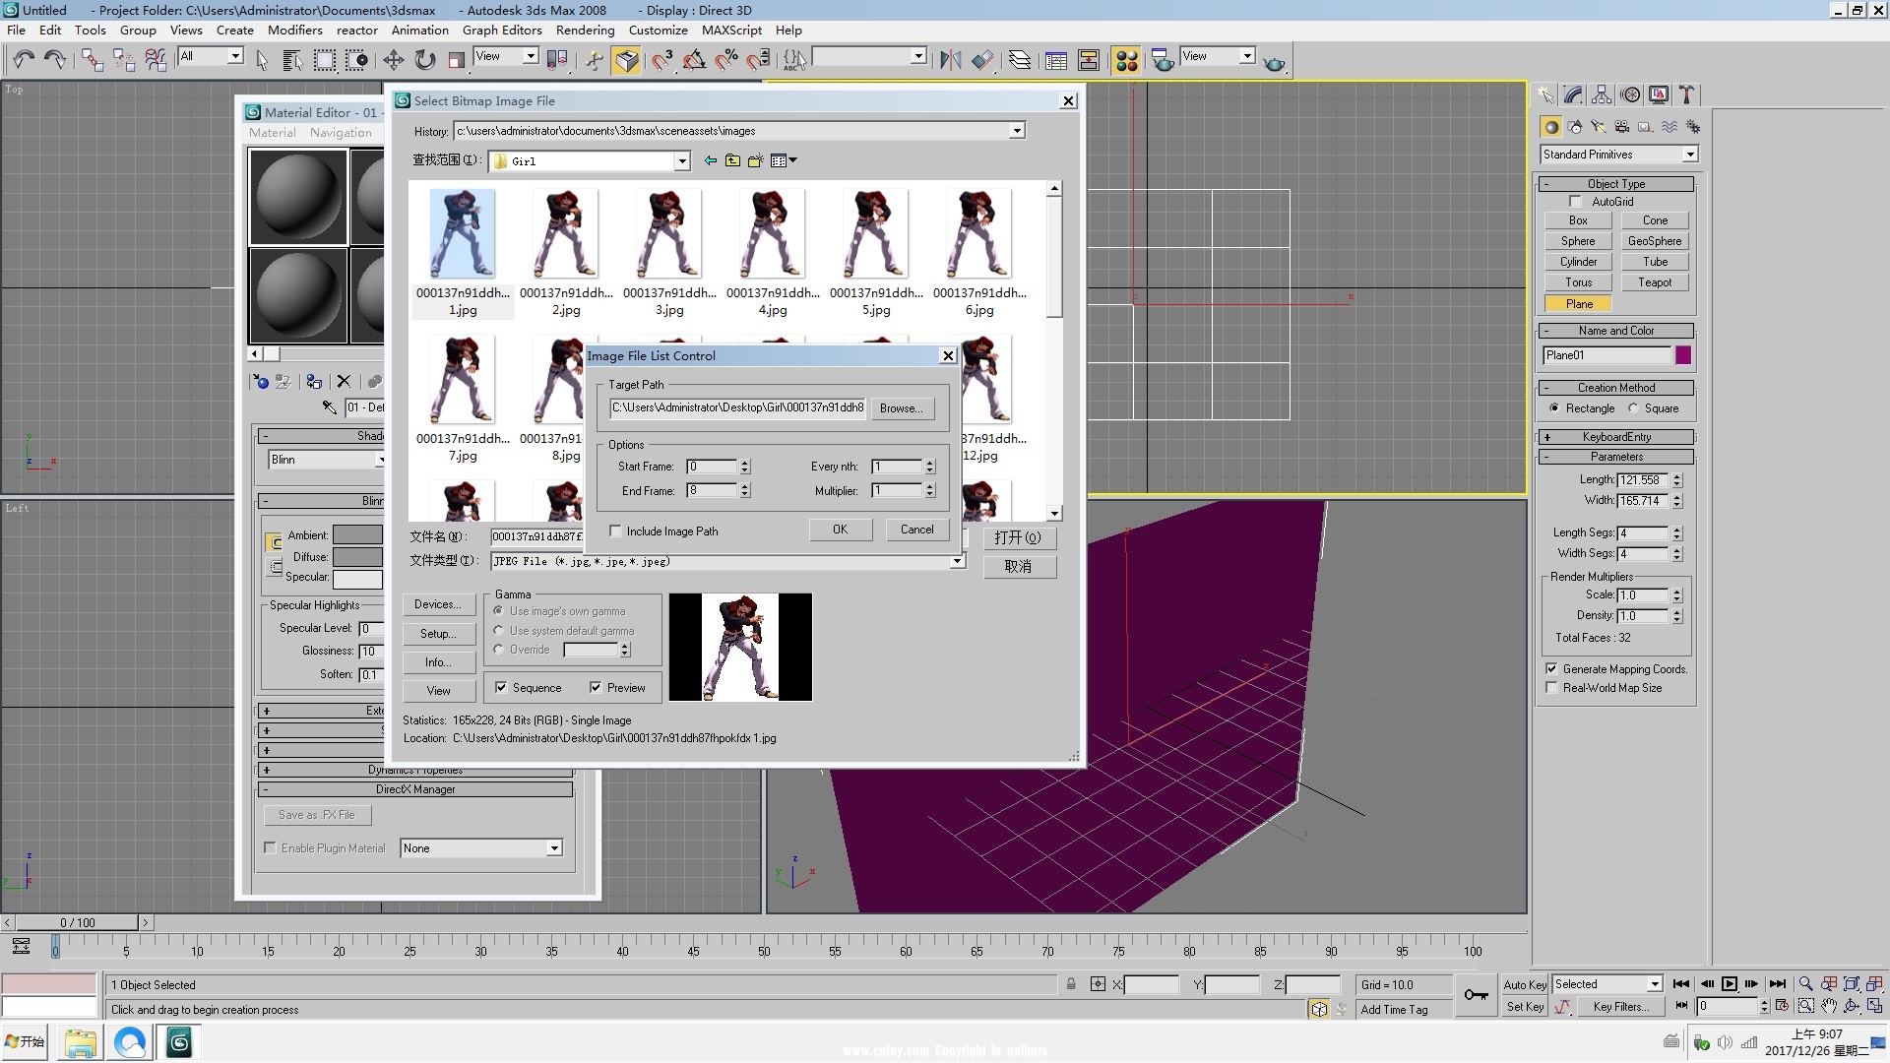
Task: Select the Shapes category icon
Action: 1575,127
